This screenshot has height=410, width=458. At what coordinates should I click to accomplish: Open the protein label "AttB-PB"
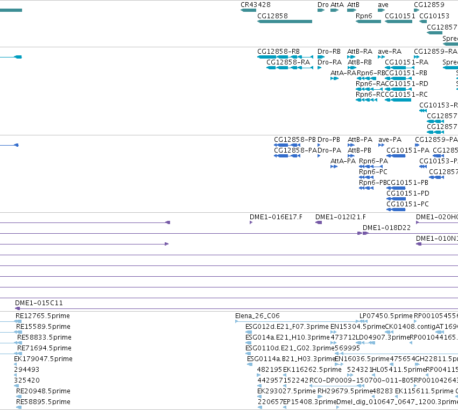360,150
